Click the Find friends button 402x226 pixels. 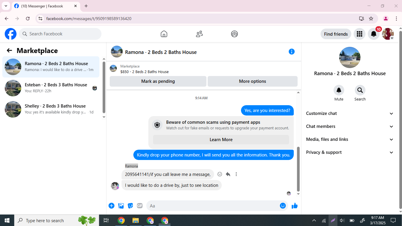click(x=336, y=34)
